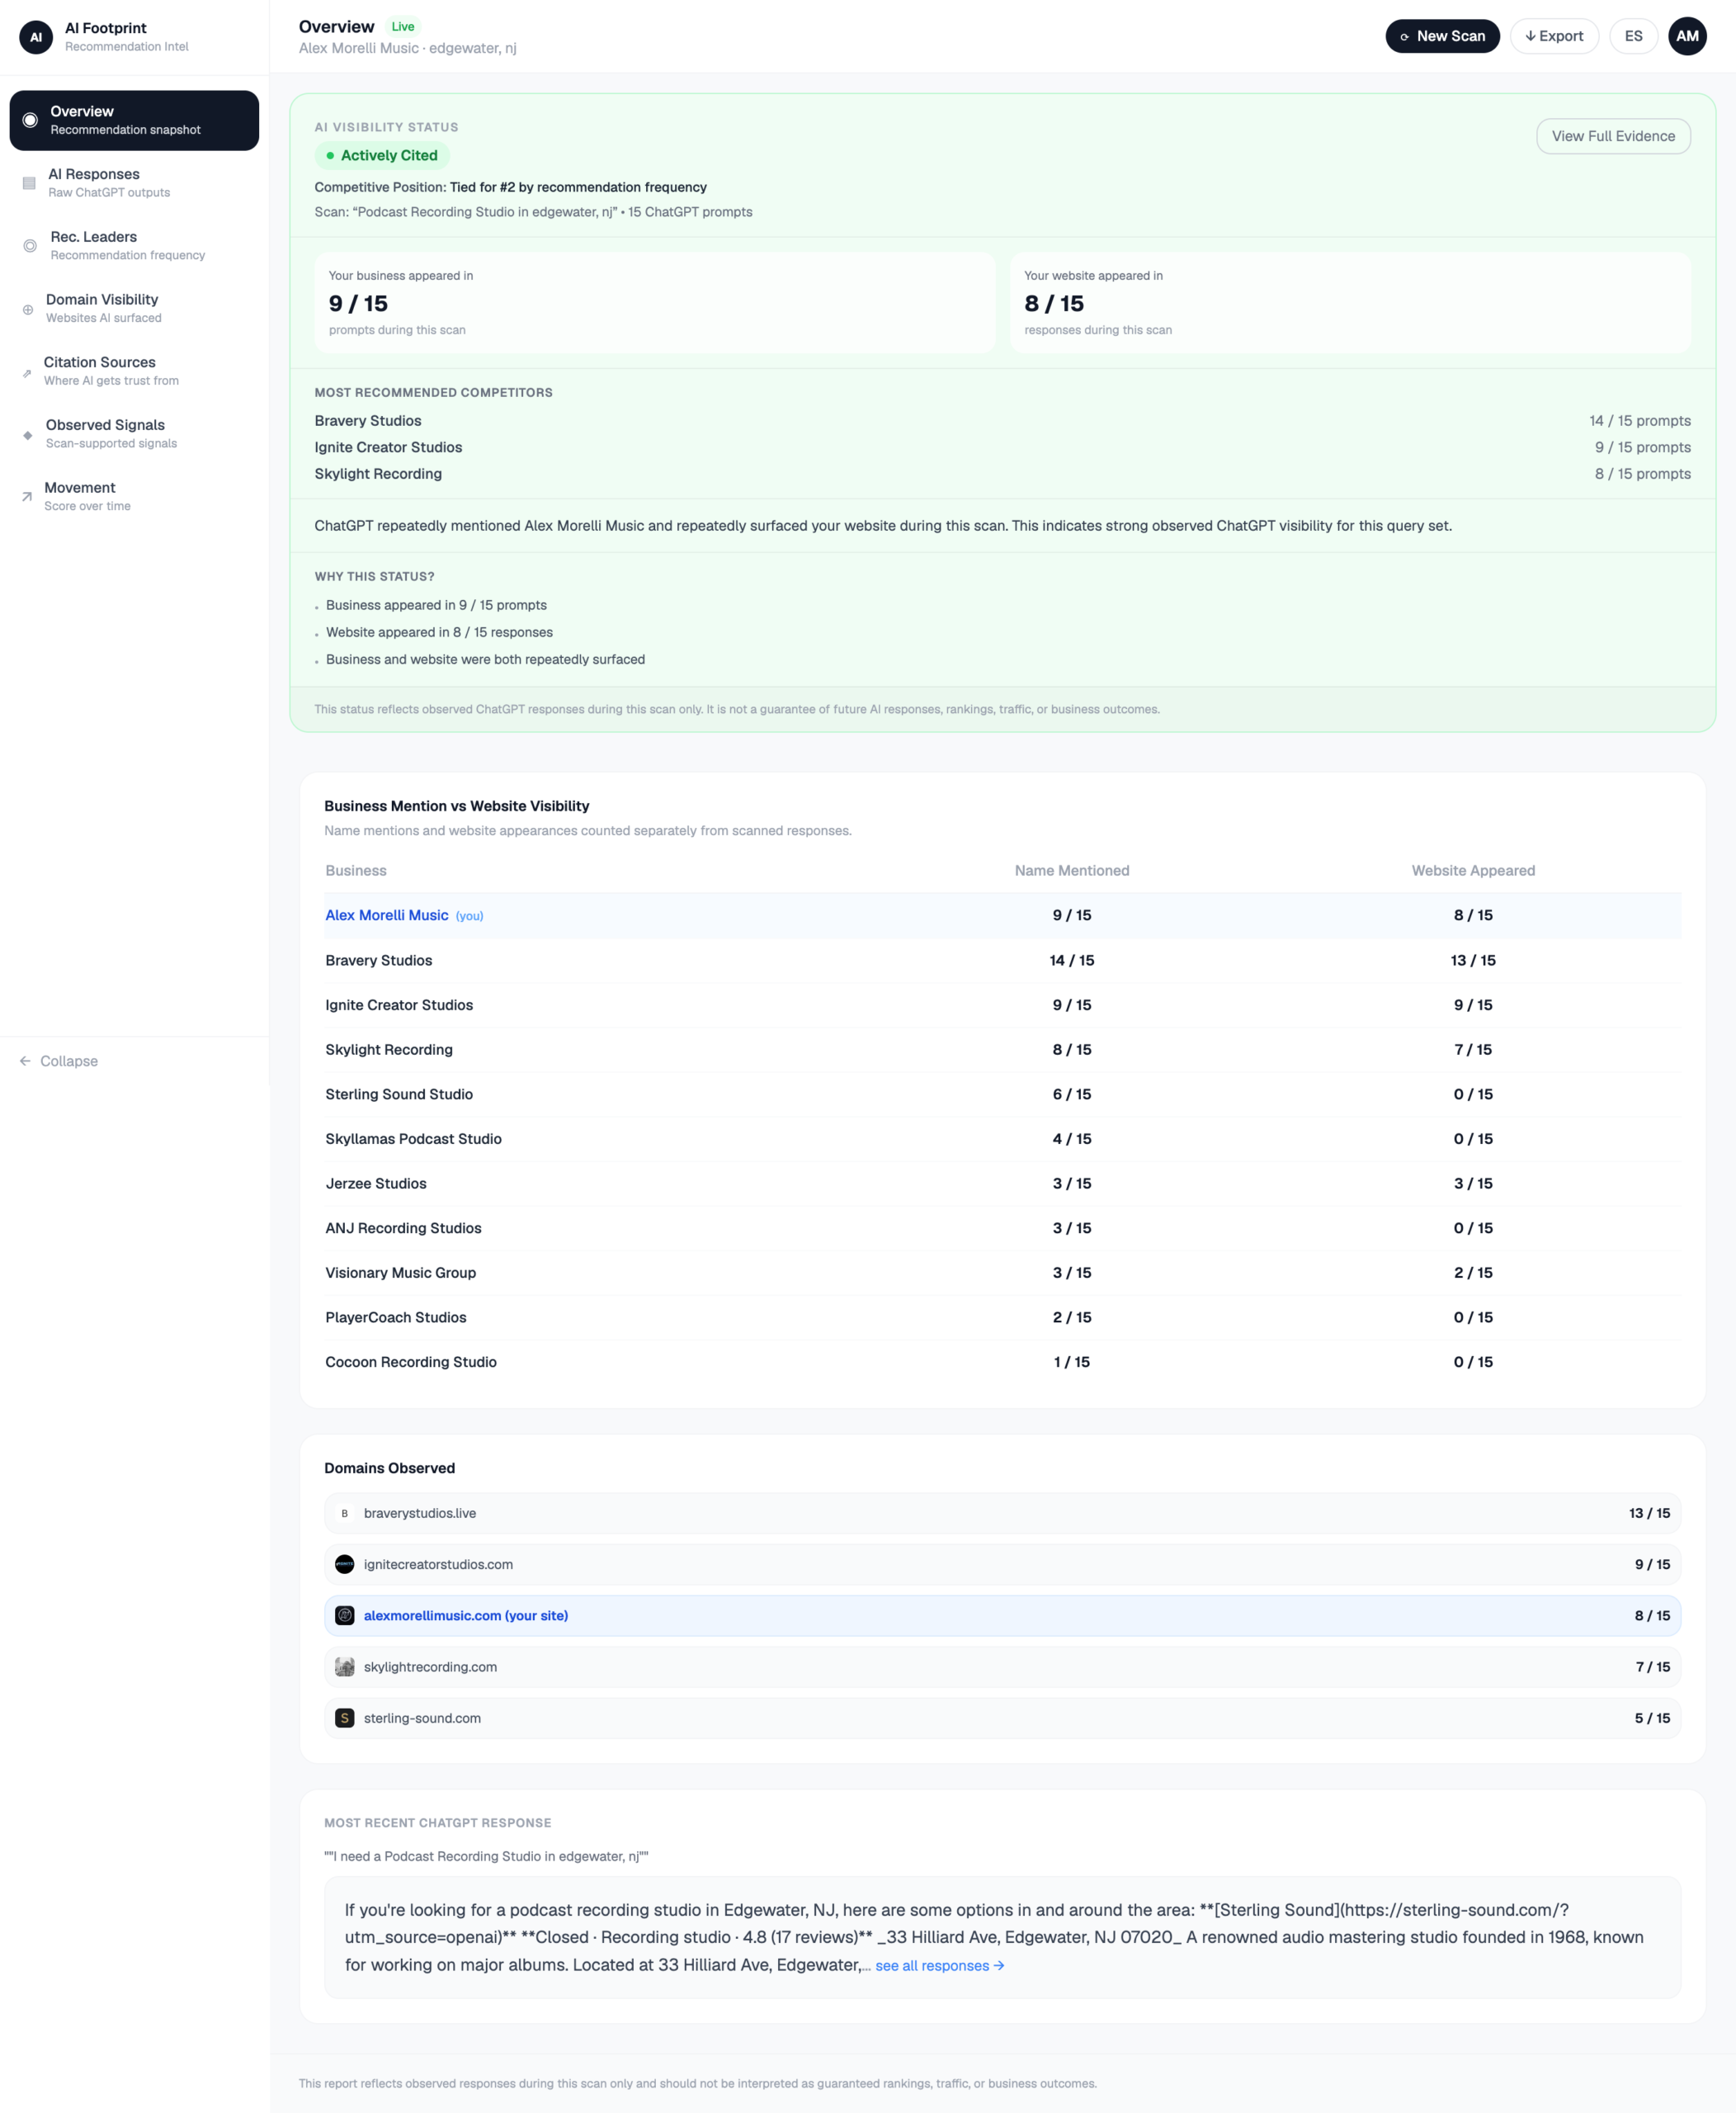Click Skyllamas Podcast Studio row

(1002, 1138)
